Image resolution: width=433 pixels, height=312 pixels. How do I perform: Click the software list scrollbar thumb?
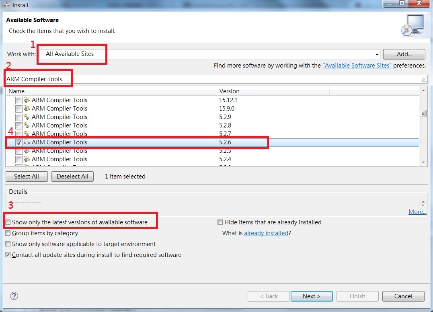coord(423,113)
